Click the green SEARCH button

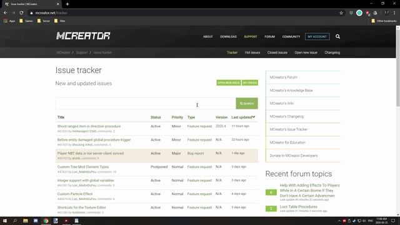(247, 103)
